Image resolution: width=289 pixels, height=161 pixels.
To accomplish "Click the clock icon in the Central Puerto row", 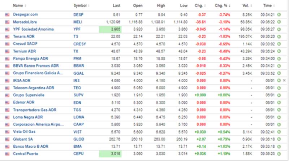I will click(279, 153).
